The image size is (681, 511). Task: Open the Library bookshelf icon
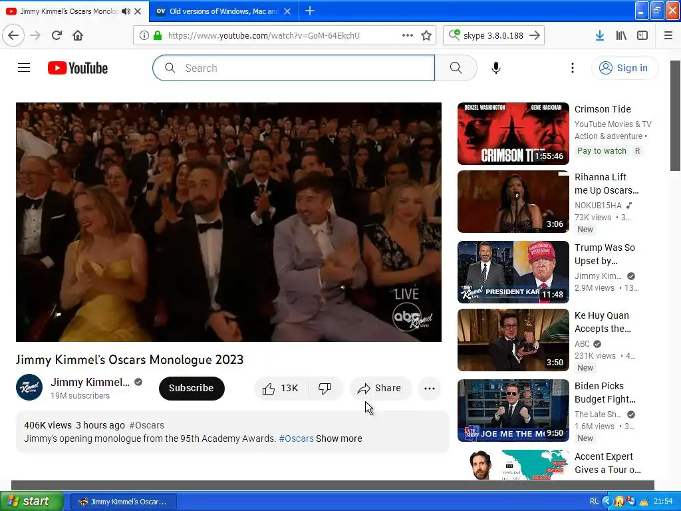coord(621,35)
